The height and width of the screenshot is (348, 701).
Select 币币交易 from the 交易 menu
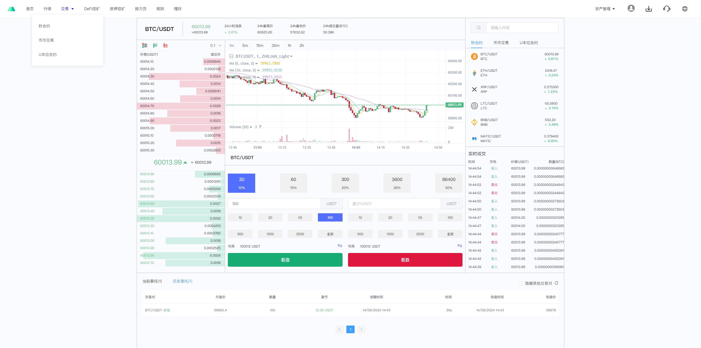pyautogui.click(x=46, y=40)
